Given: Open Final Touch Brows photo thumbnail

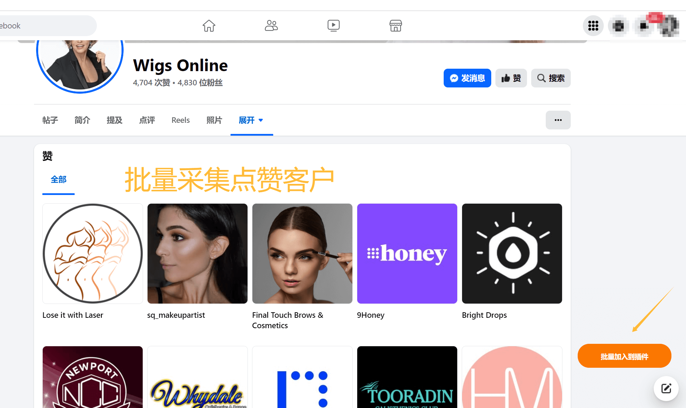Looking at the screenshot, I should tap(302, 254).
